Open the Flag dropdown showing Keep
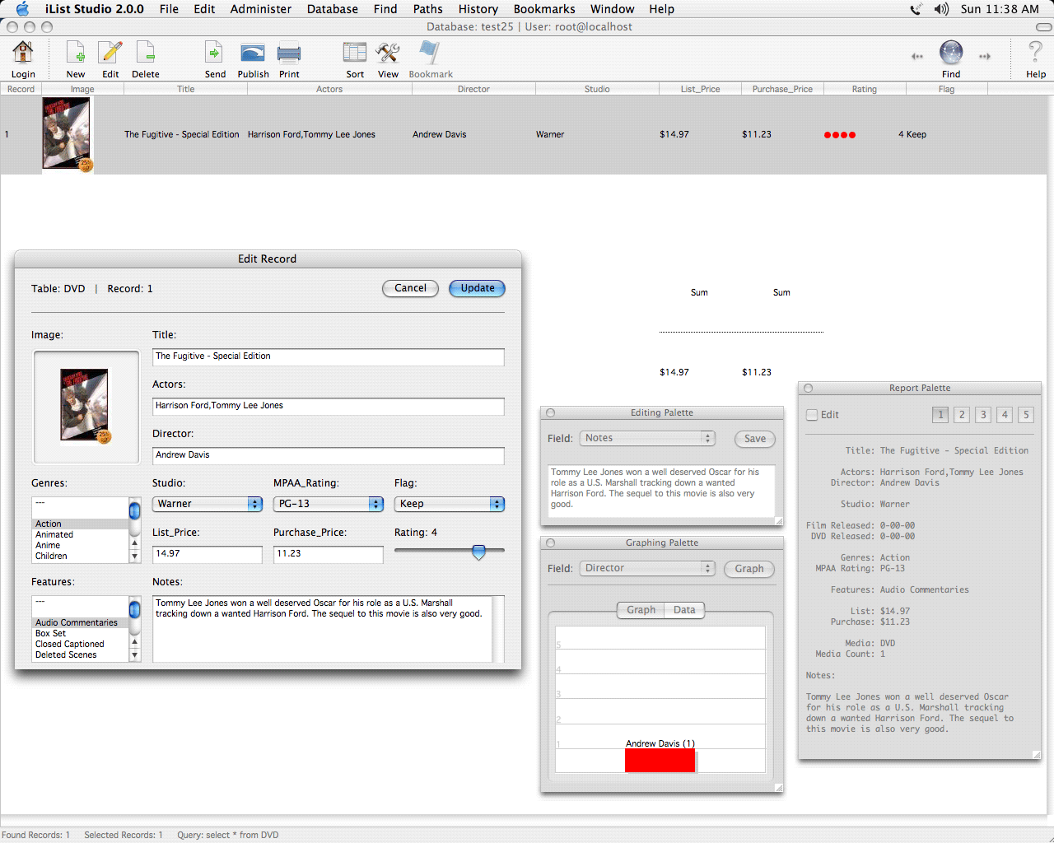The width and height of the screenshot is (1054, 843). tap(450, 504)
